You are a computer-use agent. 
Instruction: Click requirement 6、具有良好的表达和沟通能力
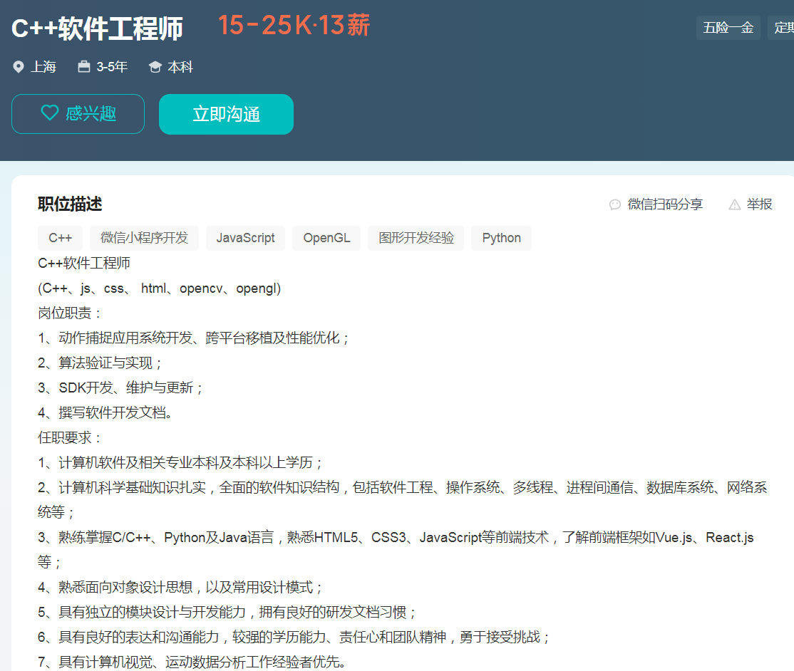point(294,637)
